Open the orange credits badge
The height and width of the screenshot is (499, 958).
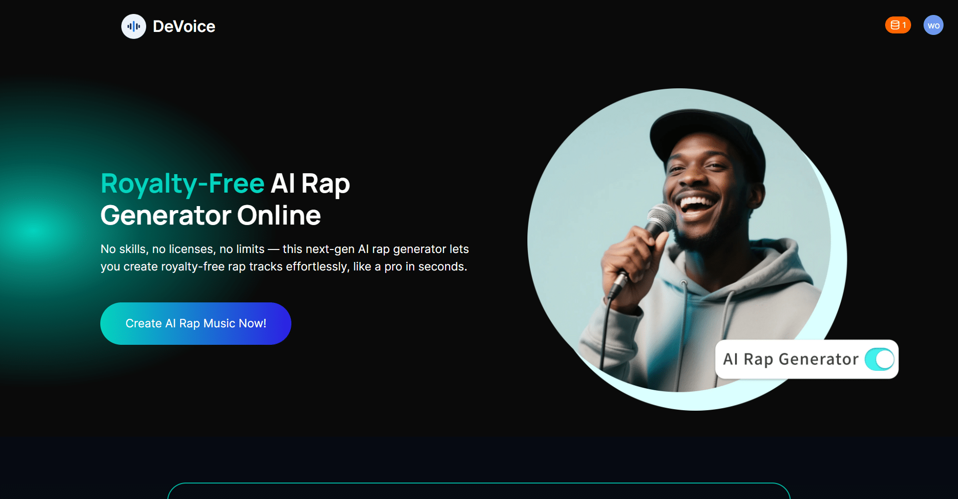898,25
